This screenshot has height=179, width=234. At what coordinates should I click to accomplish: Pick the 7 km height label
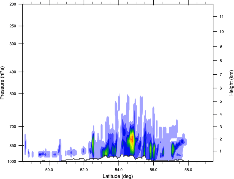221,75
